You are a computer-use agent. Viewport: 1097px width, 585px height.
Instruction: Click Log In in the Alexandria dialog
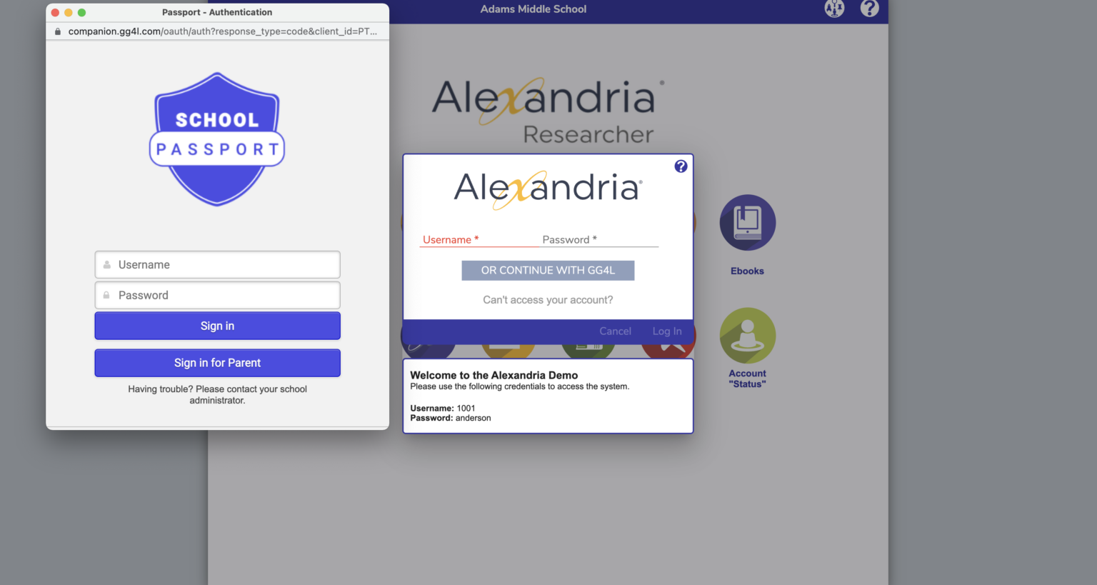coord(667,331)
